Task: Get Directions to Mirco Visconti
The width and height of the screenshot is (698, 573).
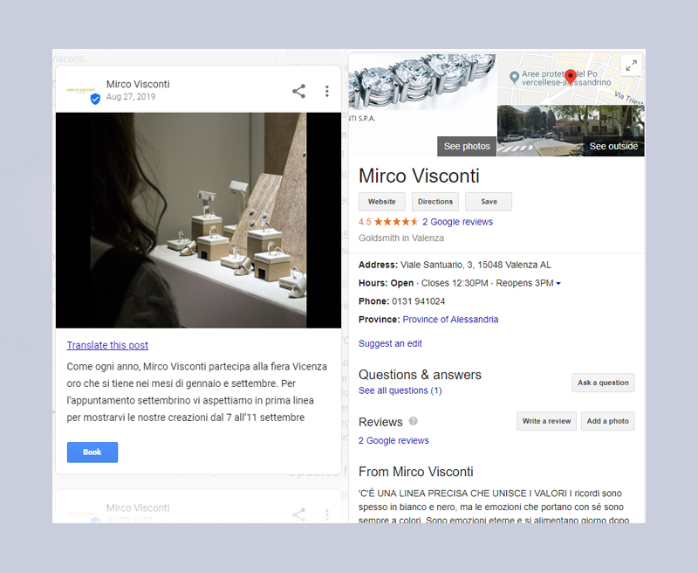Action: click(435, 202)
